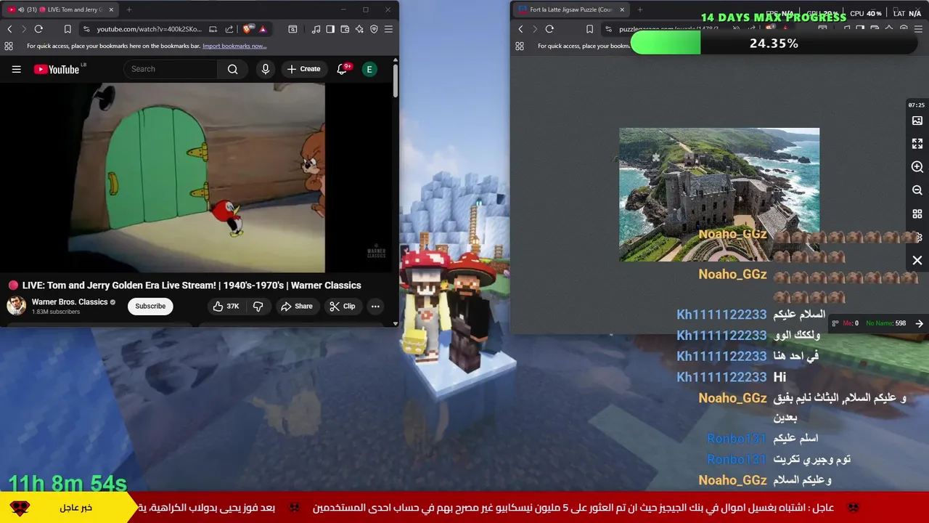Toggle the browser sidebar panel
The image size is (929, 523).
pyautogui.click(x=330, y=29)
